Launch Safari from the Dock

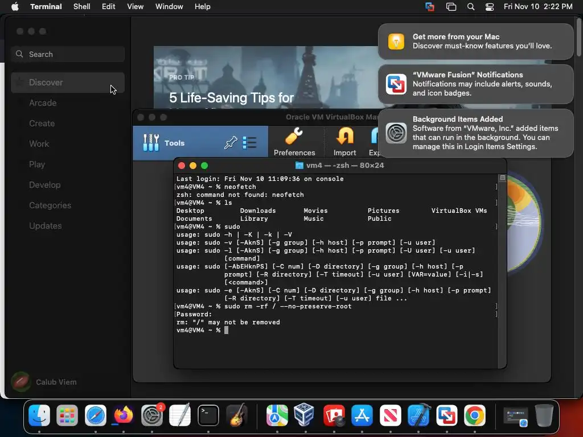coord(96,415)
